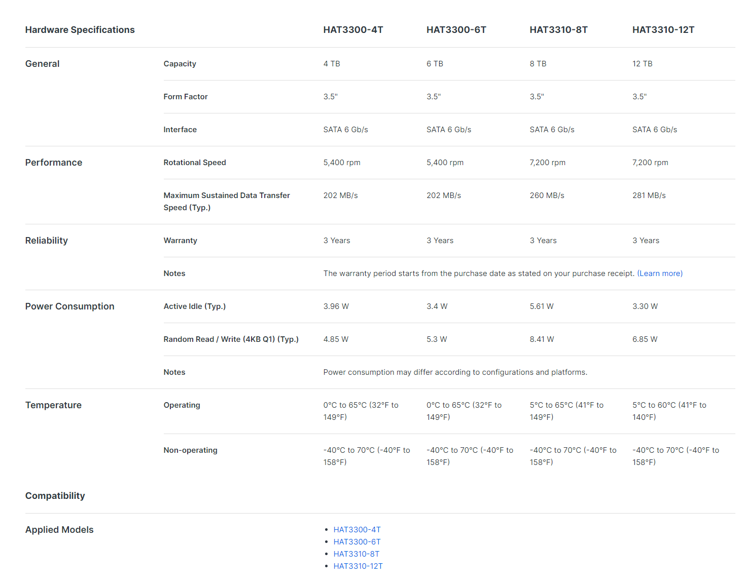This screenshot has width=745, height=586.
Task: Click the '3.96 W' active idle value
Action: [336, 306]
